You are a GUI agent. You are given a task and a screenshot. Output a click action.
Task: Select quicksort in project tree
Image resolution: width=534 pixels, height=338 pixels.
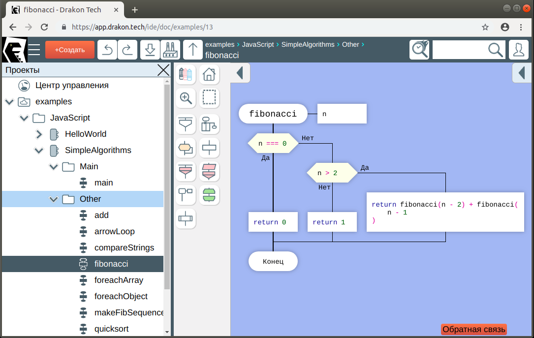click(111, 329)
